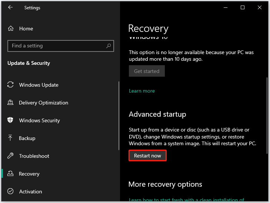Click the Settings window title text

[32, 8]
